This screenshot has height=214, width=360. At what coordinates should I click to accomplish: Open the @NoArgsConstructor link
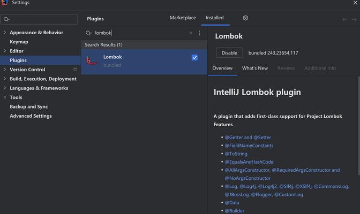pos(247,178)
